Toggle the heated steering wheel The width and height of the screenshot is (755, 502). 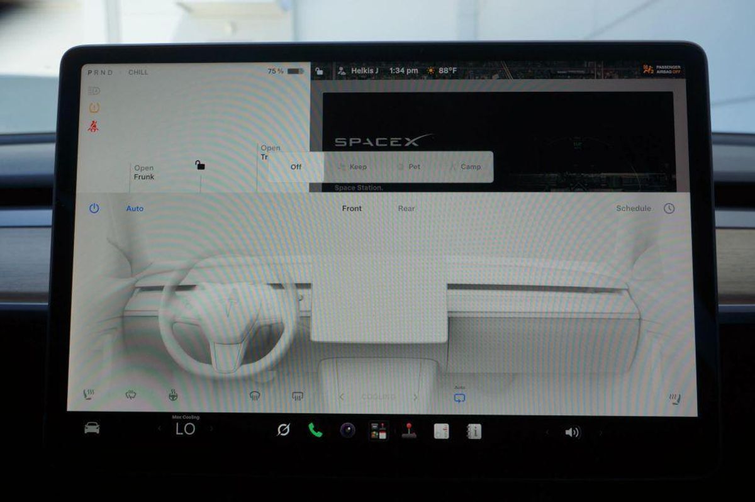click(172, 395)
